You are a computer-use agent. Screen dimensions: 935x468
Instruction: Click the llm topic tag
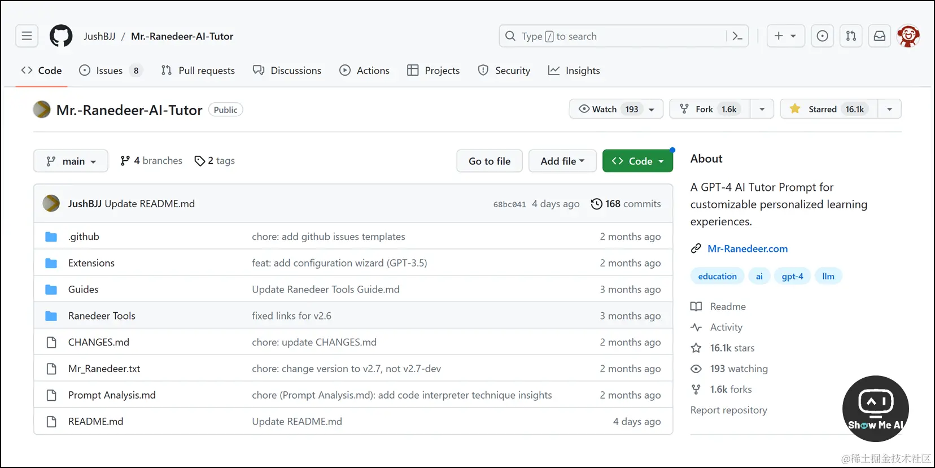pos(828,276)
